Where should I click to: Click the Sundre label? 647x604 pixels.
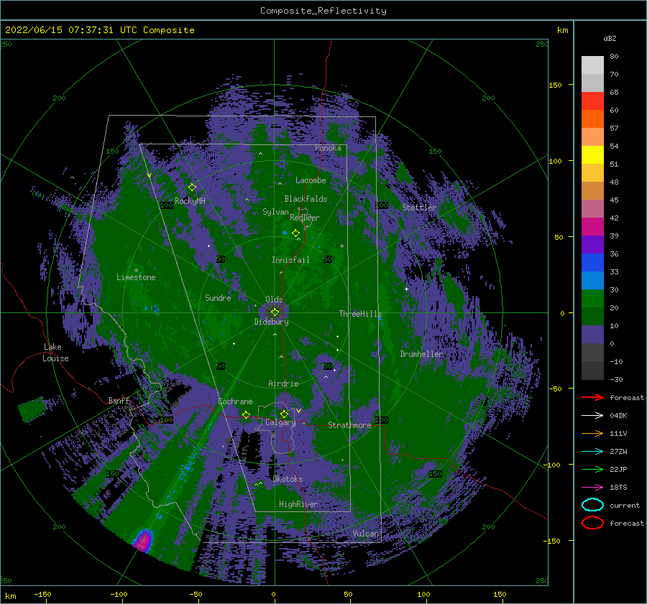click(x=219, y=297)
